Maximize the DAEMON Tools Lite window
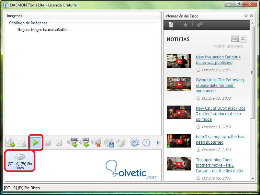This screenshot has height=195, width=260. coord(238,4)
